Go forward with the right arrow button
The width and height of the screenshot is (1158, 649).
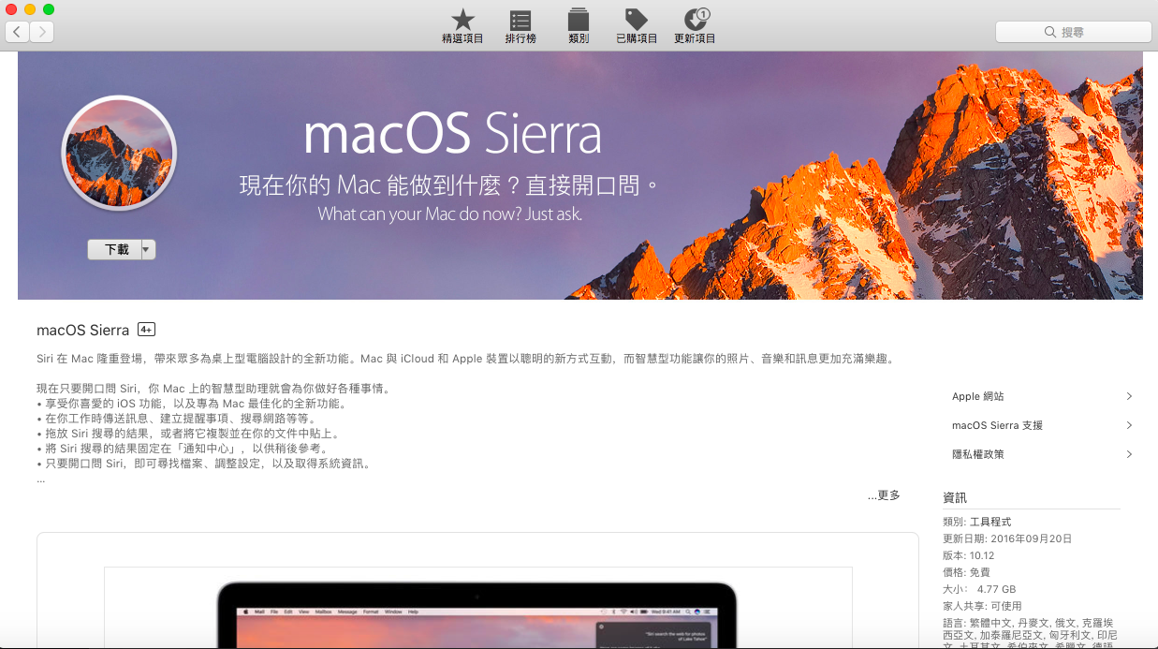41,32
